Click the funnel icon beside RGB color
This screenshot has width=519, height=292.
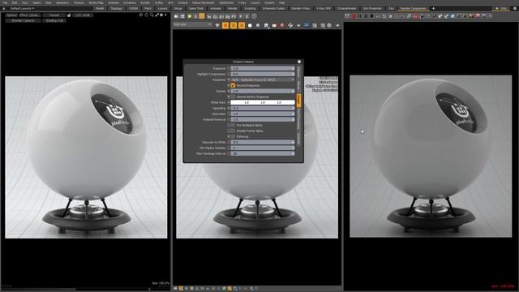(x=217, y=25)
